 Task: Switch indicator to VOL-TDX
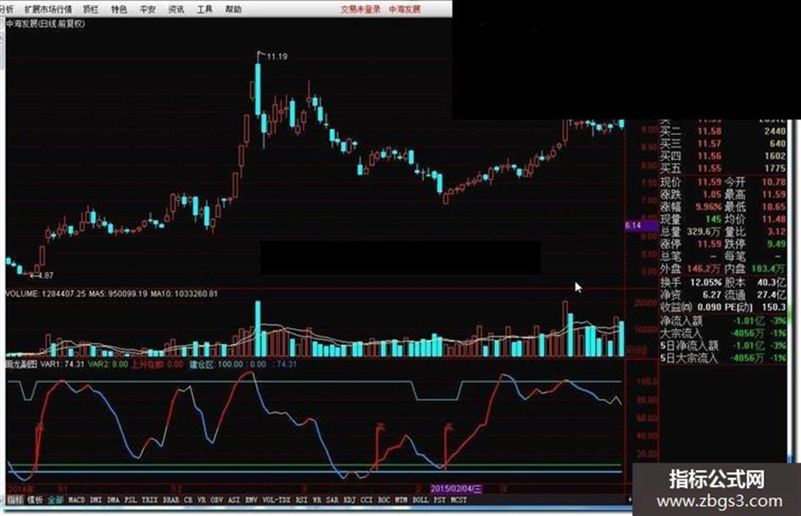276,500
